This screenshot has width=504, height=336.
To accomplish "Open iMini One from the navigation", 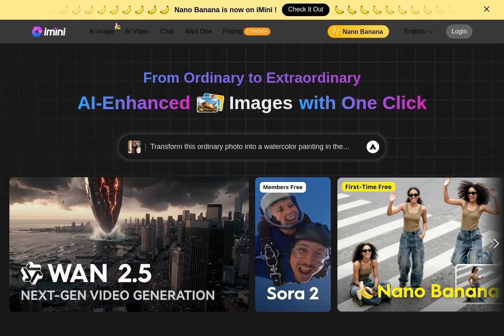I will (198, 32).
